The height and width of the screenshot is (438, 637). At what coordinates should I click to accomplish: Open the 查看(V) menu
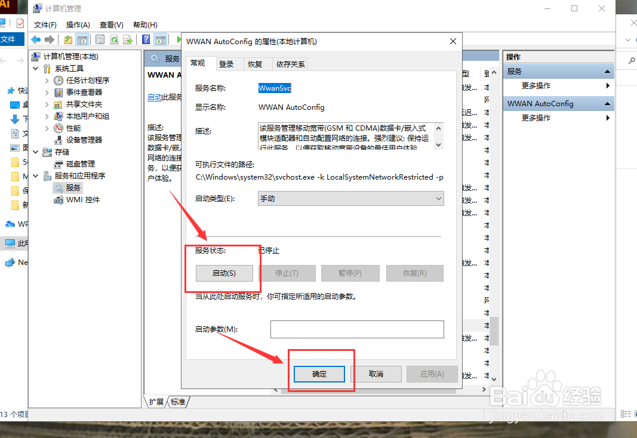click(x=110, y=24)
